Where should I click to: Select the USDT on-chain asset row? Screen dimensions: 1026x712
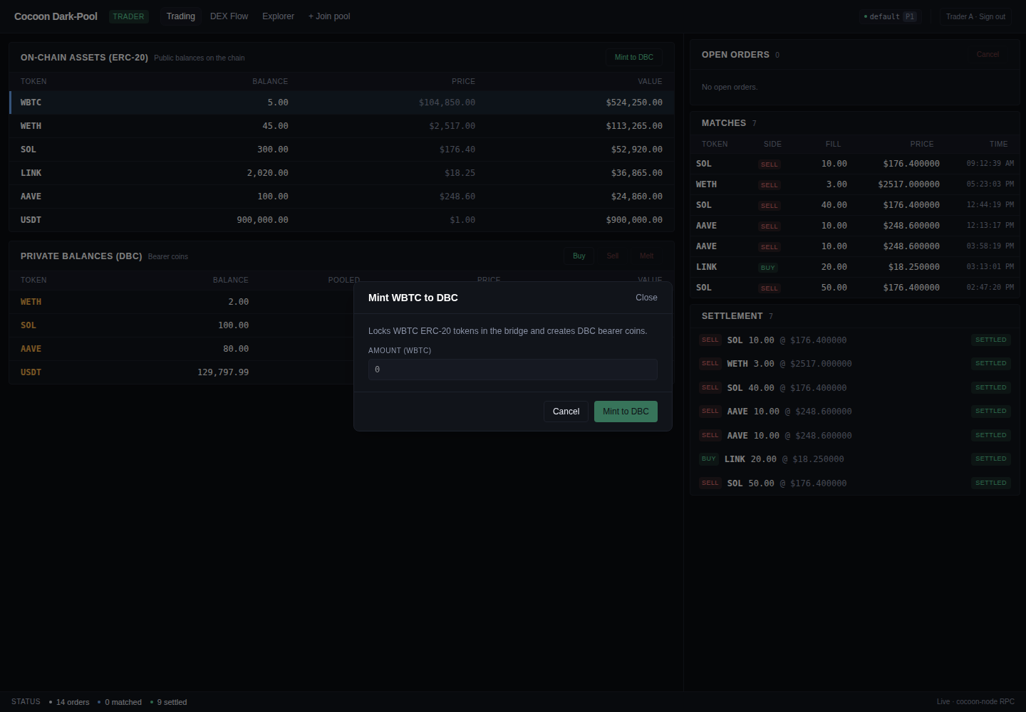(342, 220)
